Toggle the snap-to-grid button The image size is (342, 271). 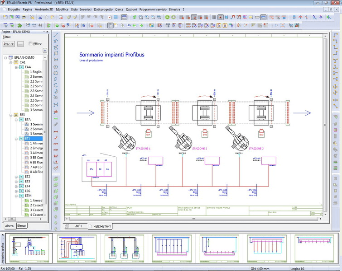tap(221, 17)
